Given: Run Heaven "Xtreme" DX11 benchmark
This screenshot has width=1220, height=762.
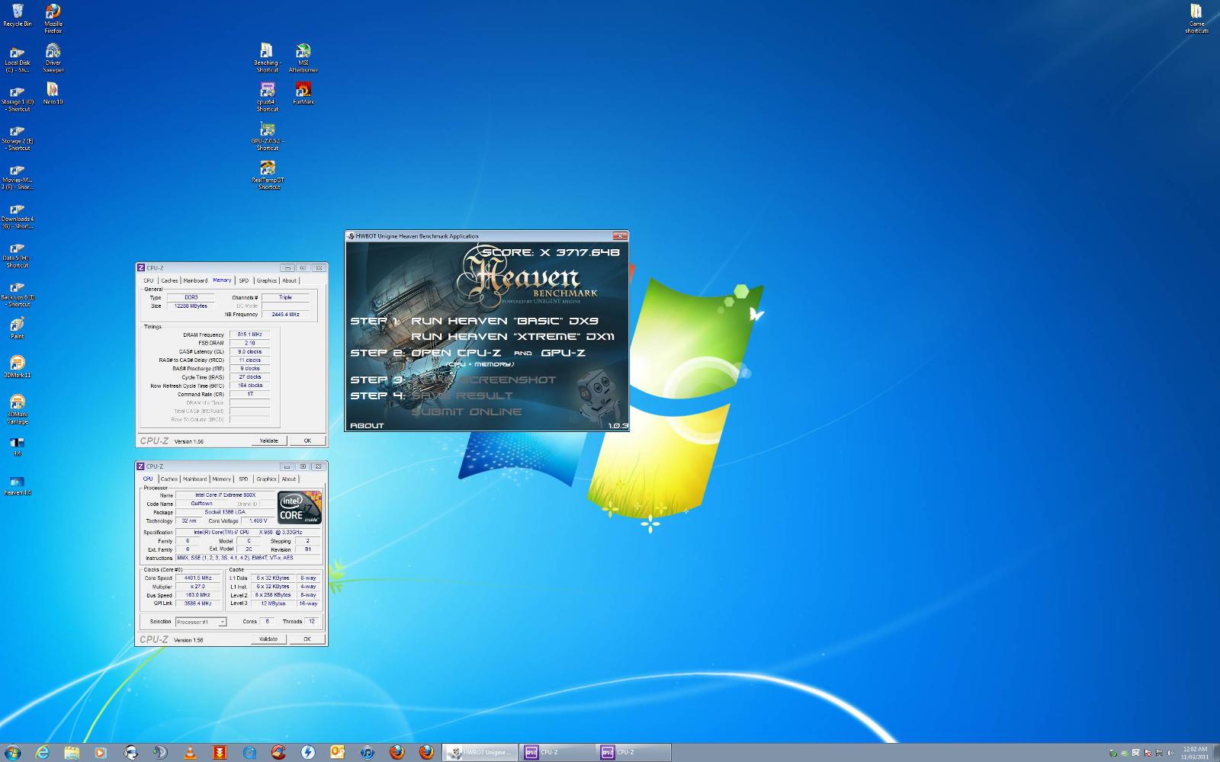Looking at the screenshot, I should click(x=512, y=337).
